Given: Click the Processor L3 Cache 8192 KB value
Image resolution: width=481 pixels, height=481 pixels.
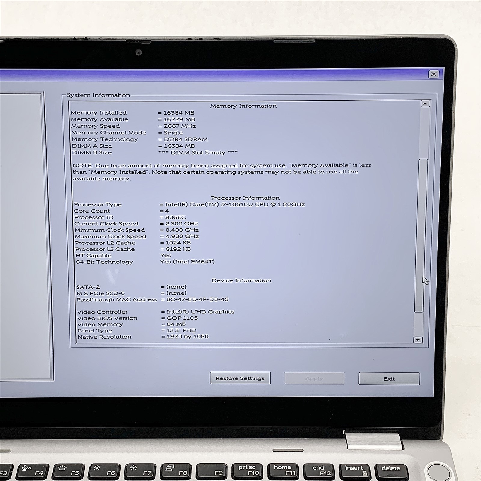Looking at the screenshot, I should coord(178,249).
